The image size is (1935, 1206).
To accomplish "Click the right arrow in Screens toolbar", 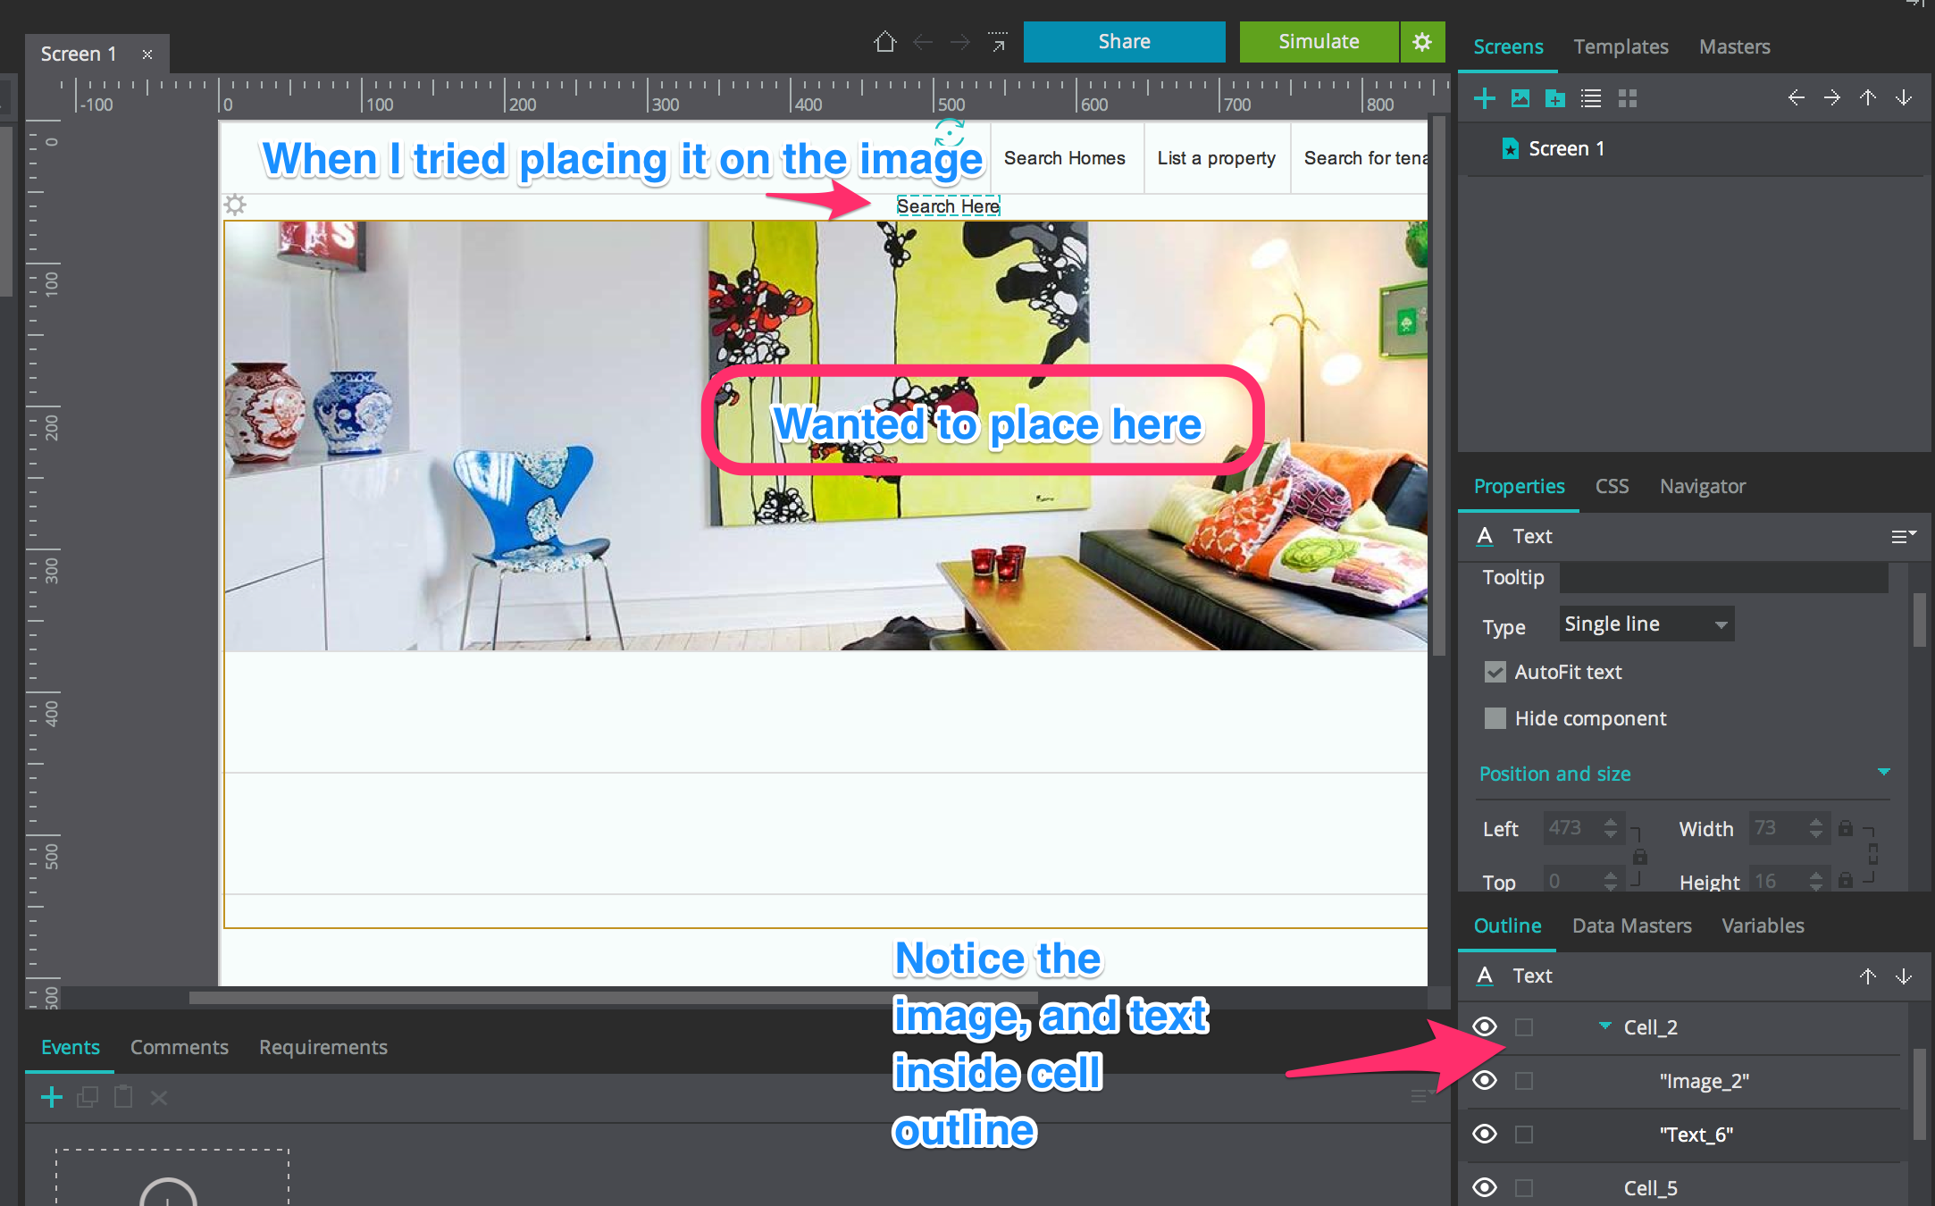I will [1832, 97].
